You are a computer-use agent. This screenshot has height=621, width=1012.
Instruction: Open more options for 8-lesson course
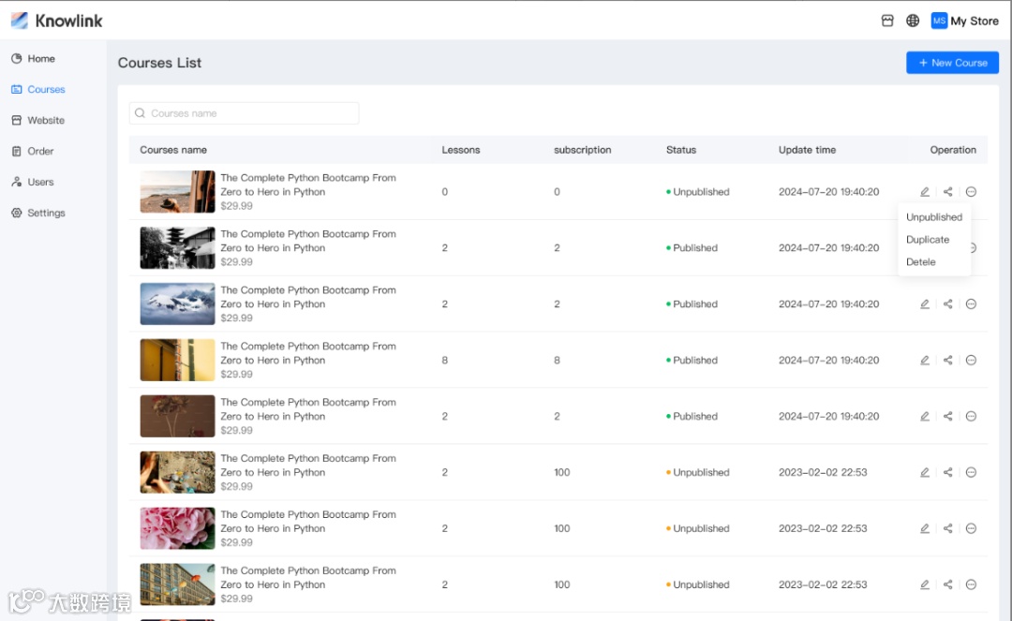point(971,361)
